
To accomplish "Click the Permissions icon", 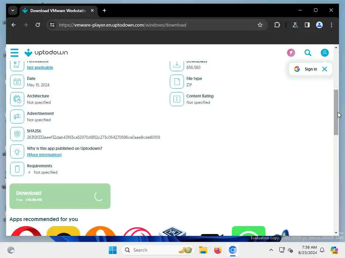I will pyautogui.click(x=17, y=65).
